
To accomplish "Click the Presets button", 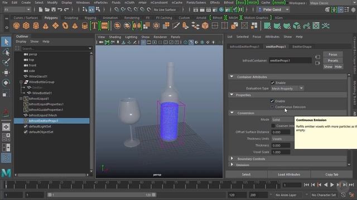I will pyautogui.click(x=333, y=61).
